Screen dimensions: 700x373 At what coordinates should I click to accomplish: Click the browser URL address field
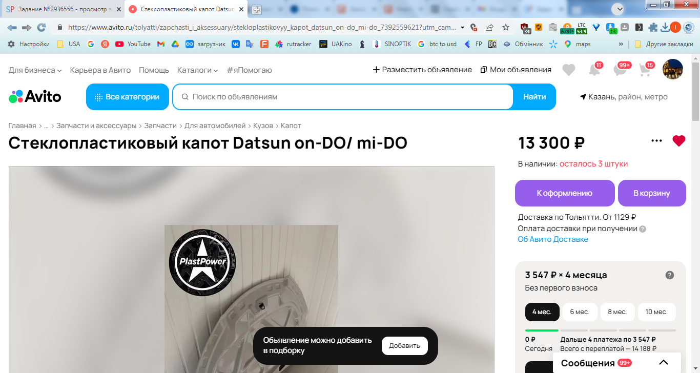(x=261, y=27)
